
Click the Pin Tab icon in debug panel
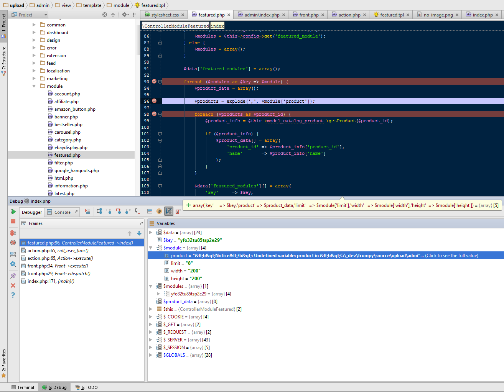click(13, 276)
